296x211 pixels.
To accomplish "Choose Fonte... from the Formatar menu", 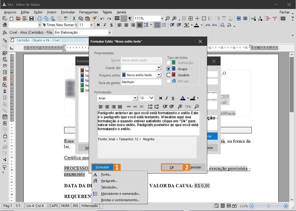I will [x=119, y=174].
